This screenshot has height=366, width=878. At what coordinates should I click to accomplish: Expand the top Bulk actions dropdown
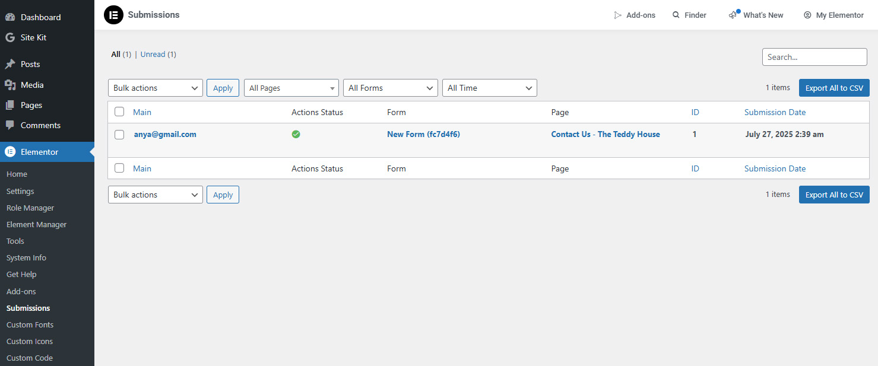(x=155, y=88)
